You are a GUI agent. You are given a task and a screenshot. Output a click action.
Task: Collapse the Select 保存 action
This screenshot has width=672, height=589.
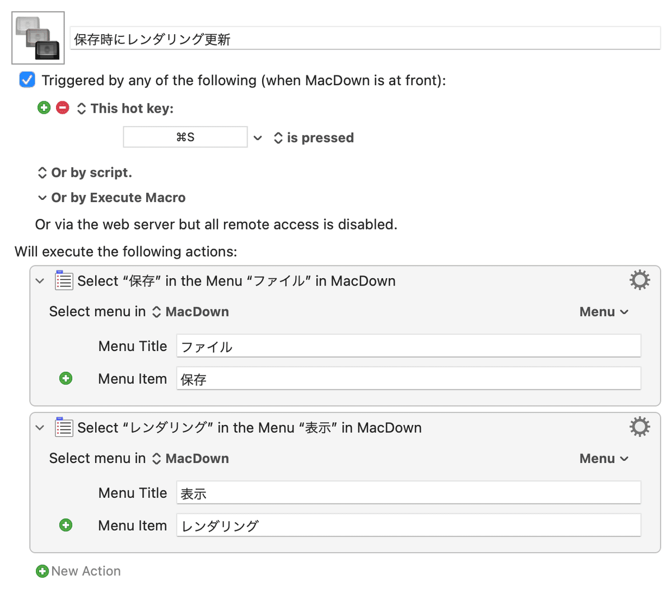tap(40, 281)
